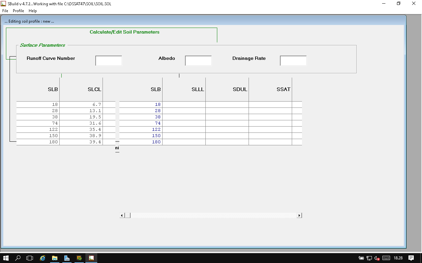This screenshot has width=422, height=263.
Task: Click the Drainage Rate input field
Action: [293, 61]
